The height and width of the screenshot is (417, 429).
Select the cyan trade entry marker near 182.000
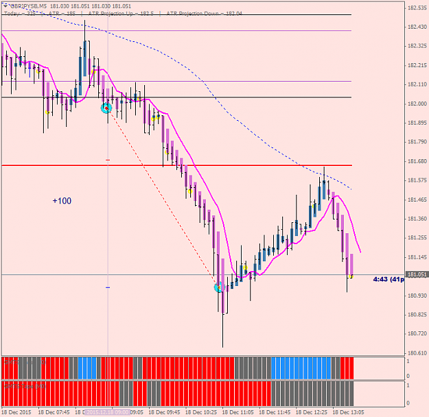(x=106, y=108)
